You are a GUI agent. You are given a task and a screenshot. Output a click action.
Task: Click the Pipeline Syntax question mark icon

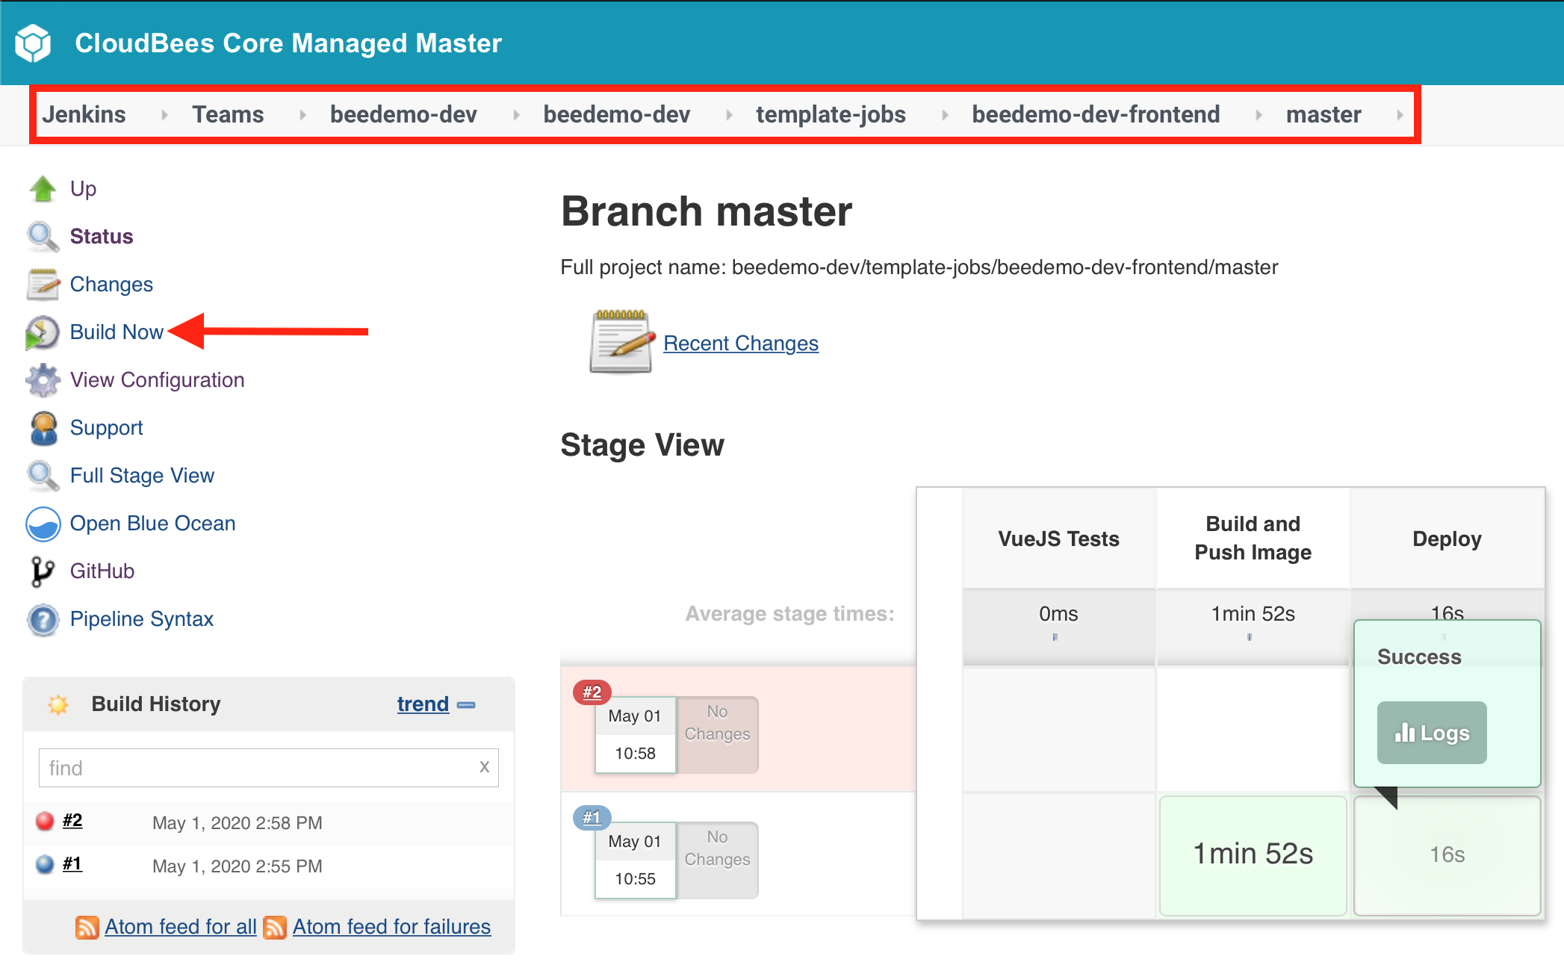point(43,619)
